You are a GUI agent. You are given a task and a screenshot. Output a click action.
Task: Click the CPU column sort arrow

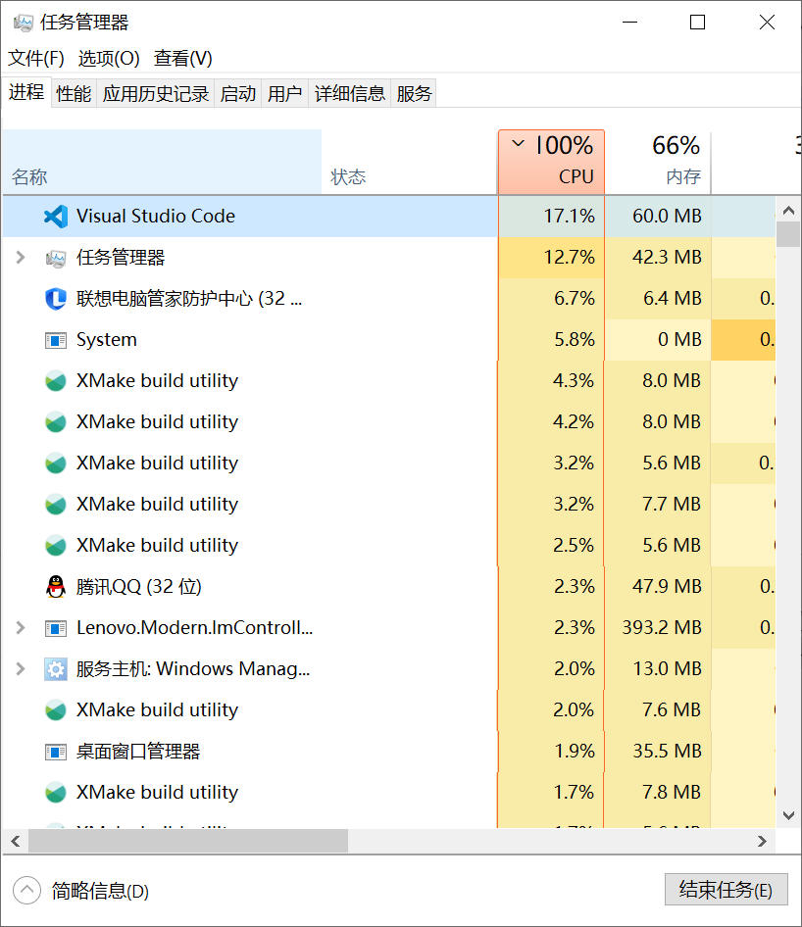[x=518, y=143]
